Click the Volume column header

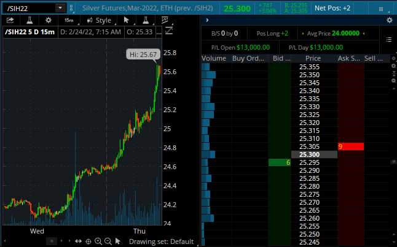point(214,58)
